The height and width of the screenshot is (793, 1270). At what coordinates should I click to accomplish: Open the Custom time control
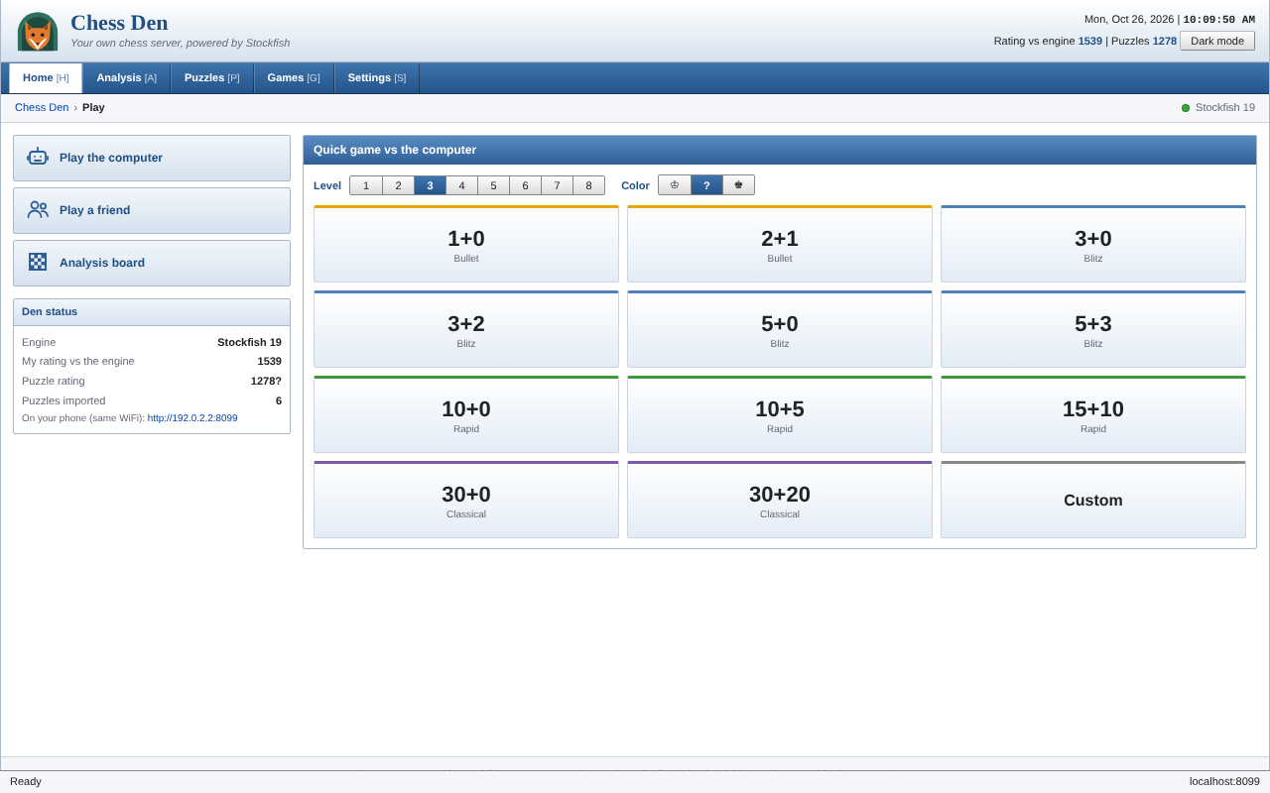(x=1093, y=500)
